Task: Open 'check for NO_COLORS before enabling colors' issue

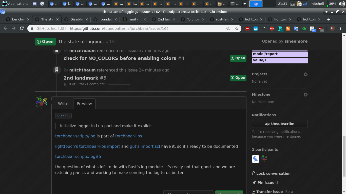Action: click(x=124, y=58)
